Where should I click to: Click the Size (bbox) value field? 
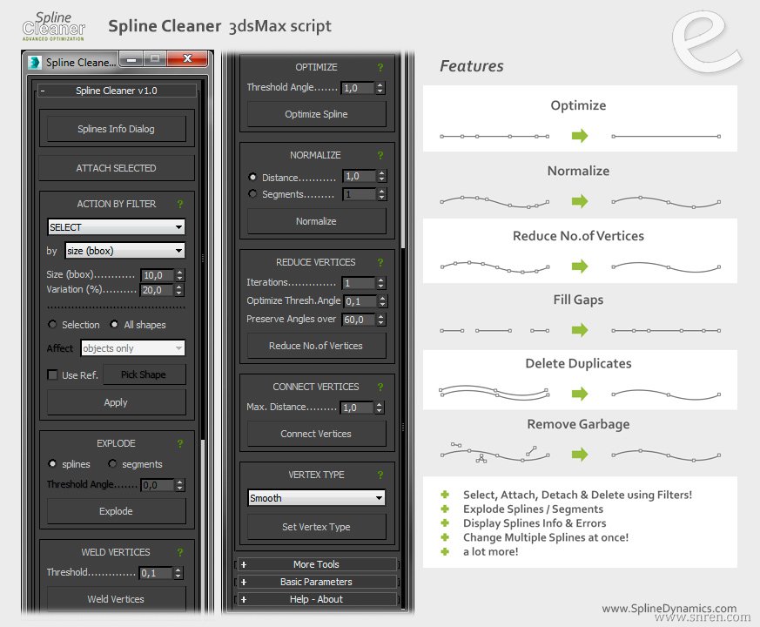pyautogui.click(x=158, y=275)
